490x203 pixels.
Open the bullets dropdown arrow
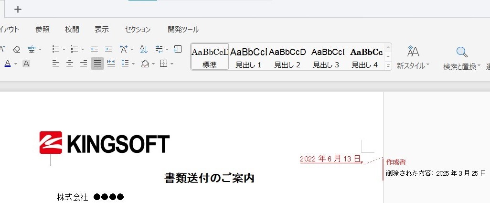(64, 49)
